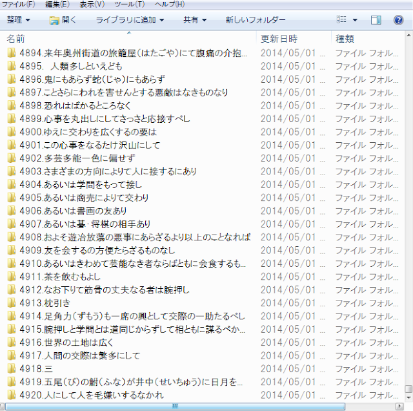
Task: Expand the 整理 dropdown
Action: point(19,20)
